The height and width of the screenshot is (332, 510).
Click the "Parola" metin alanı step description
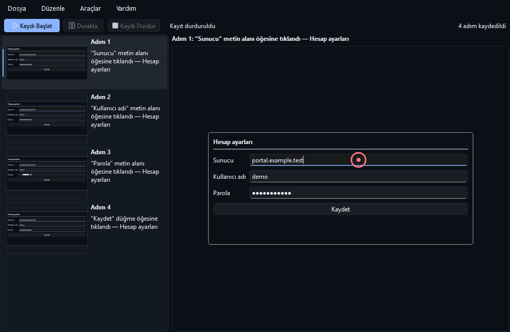click(x=125, y=172)
